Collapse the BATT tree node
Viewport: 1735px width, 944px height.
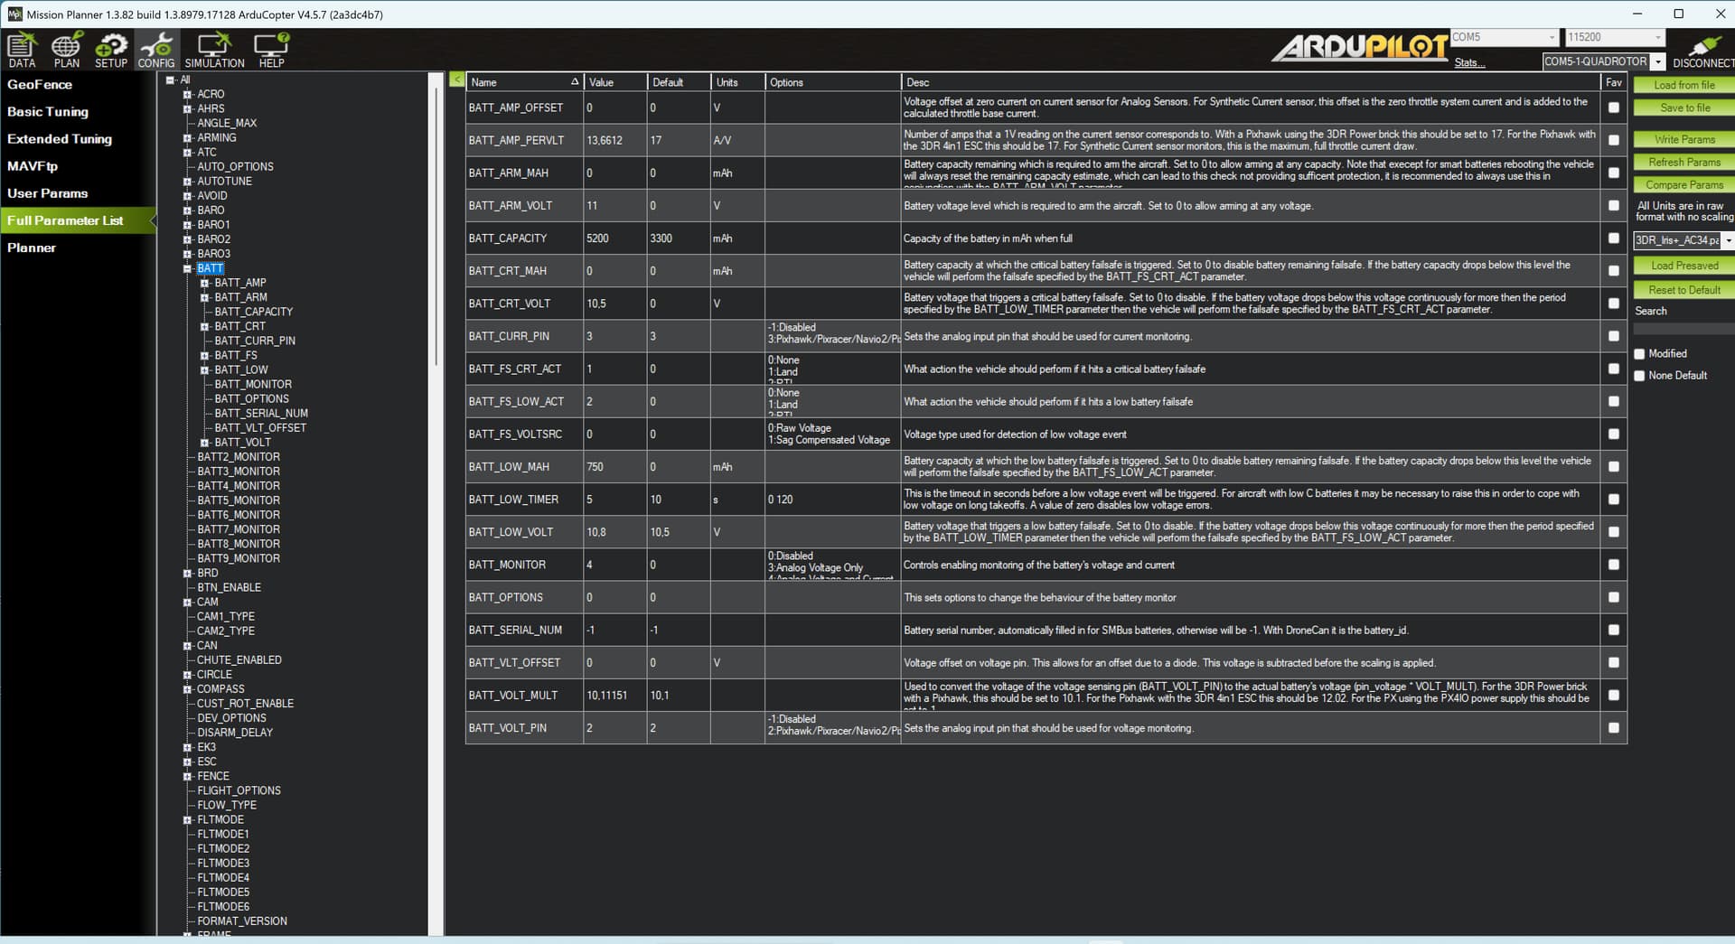tap(188, 268)
